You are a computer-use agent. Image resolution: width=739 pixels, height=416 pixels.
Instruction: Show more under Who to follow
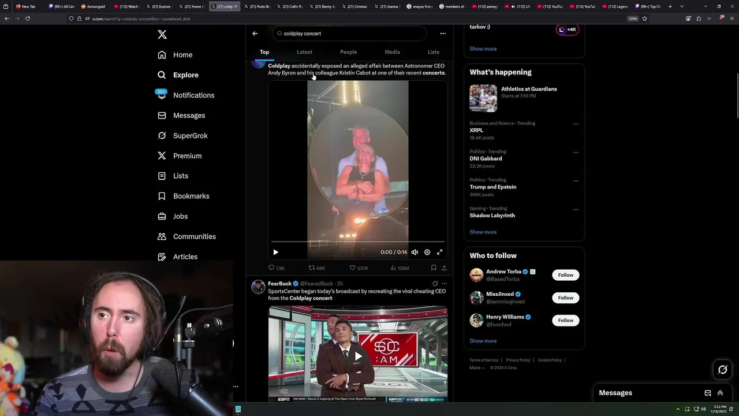click(483, 341)
